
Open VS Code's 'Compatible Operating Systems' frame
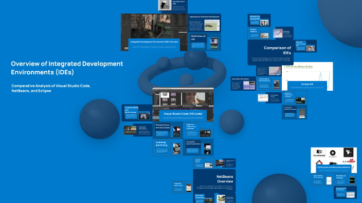pyautogui.click(x=198, y=147)
